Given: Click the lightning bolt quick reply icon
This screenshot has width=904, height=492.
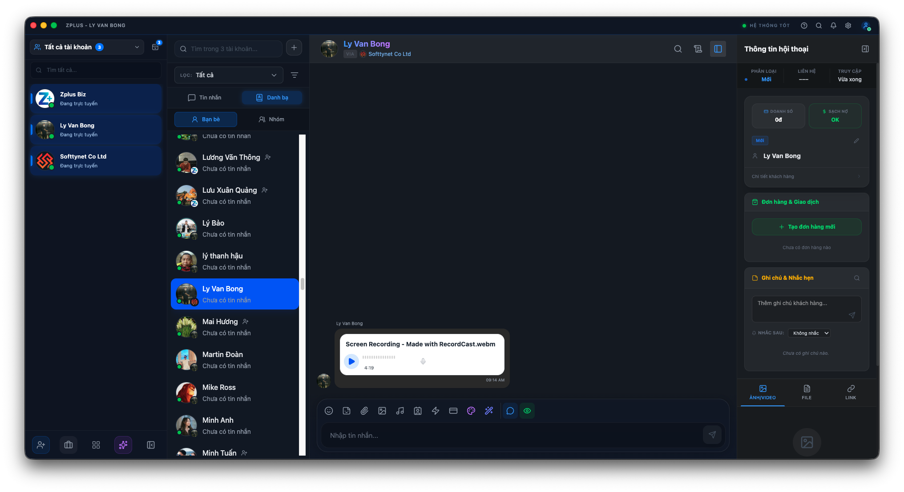Looking at the screenshot, I should point(436,411).
